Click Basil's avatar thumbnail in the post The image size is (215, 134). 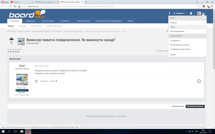click(x=22, y=80)
